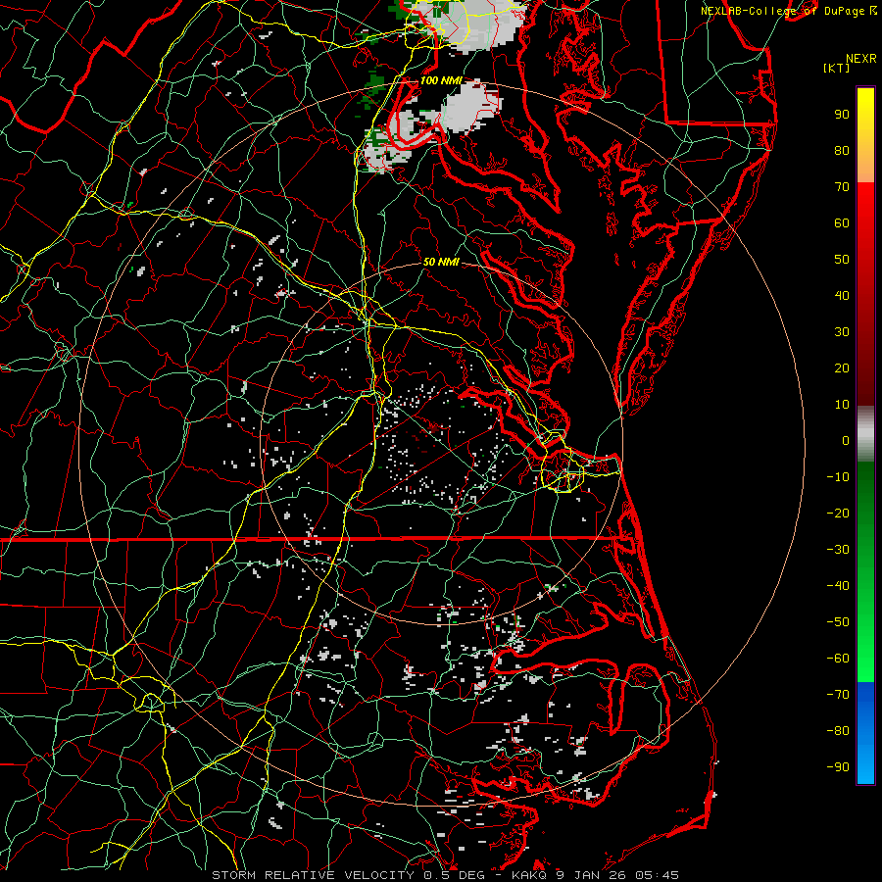Viewport: 882px width, 882px height.
Task: Click the positive 20 scale value
Action: 842,368
